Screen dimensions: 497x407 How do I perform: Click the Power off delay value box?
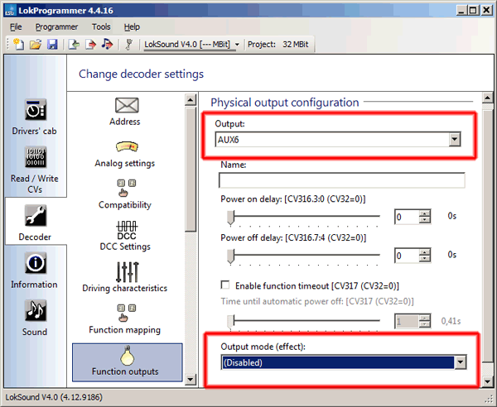coord(407,256)
